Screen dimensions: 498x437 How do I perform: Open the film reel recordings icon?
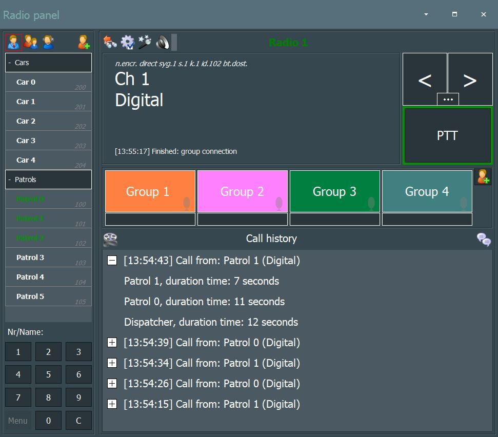(x=110, y=239)
